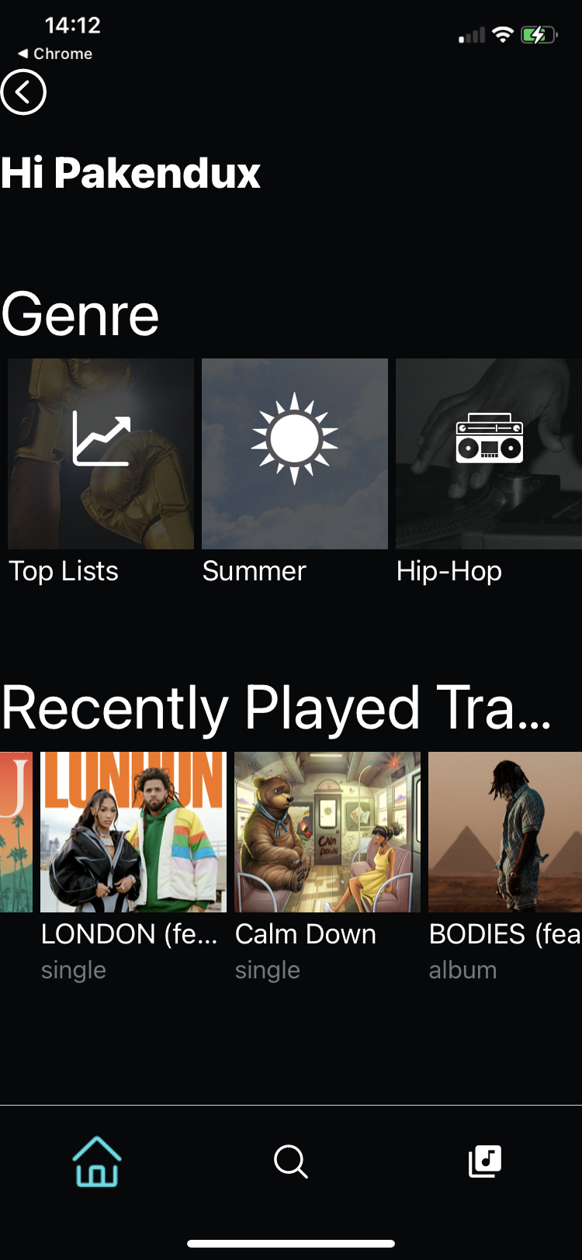582x1260 pixels.
Task: Return to Chrome via back link
Action: coord(55,54)
